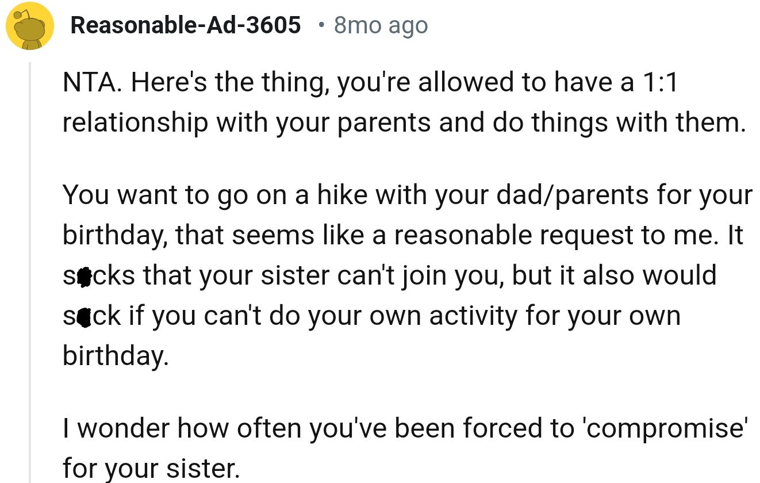760x483 pixels.
Task: Click the standalone 'birthday.' line
Action: tap(116, 356)
